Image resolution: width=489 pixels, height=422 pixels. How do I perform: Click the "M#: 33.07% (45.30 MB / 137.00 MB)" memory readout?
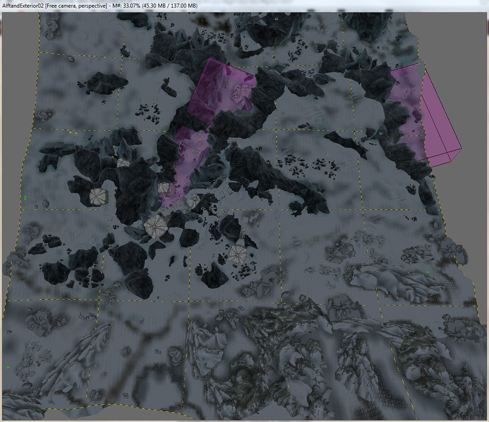(x=155, y=6)
